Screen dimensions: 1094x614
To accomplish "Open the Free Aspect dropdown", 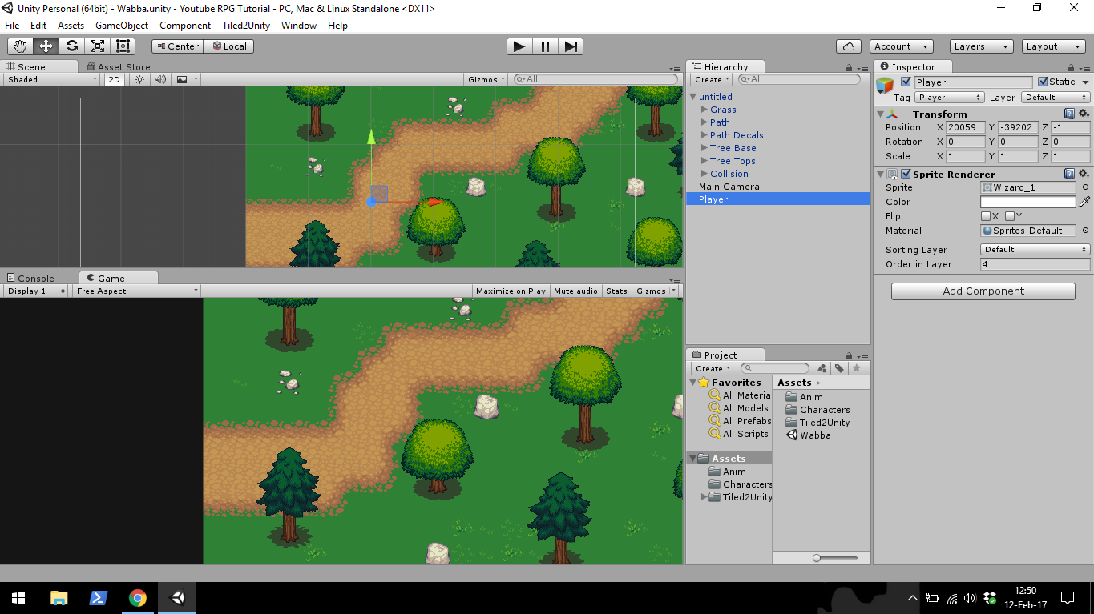I will click(x=136, y=291).
